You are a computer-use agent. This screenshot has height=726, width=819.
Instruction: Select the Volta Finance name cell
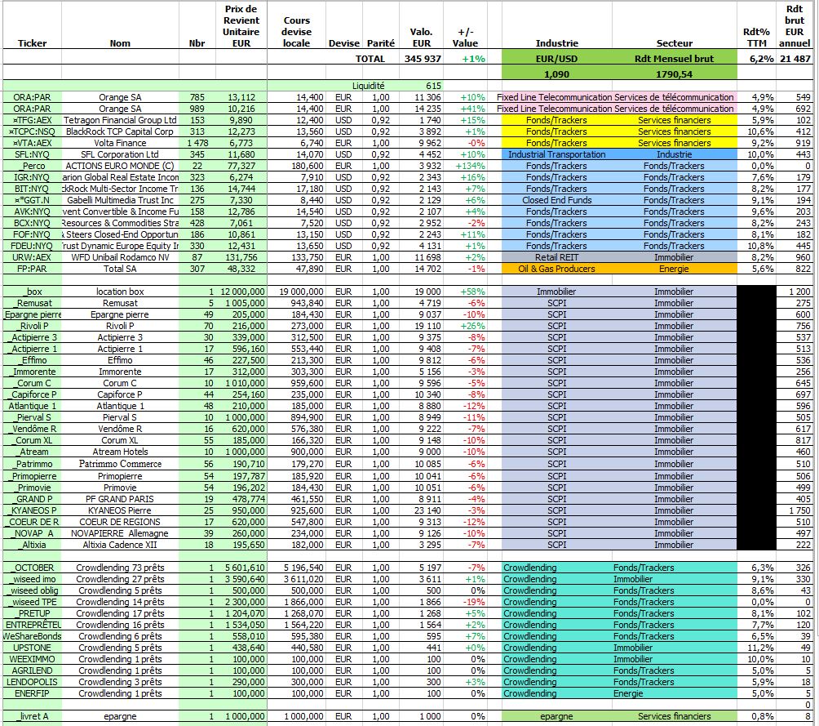click(x=120, y=143)
